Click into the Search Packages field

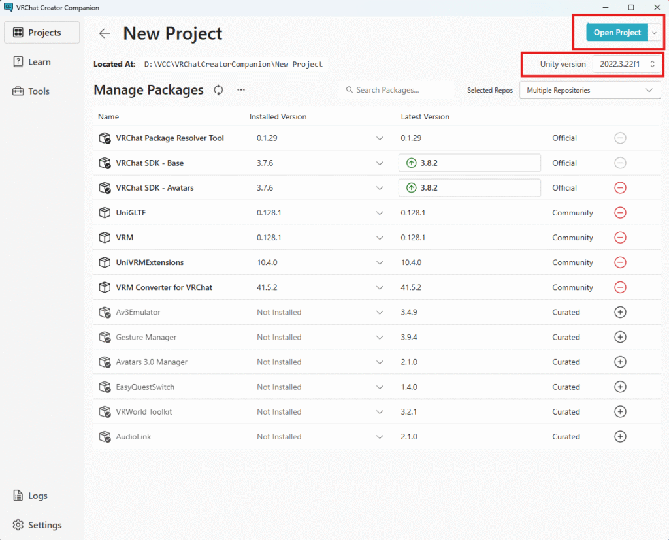click(x=397, y=90)
